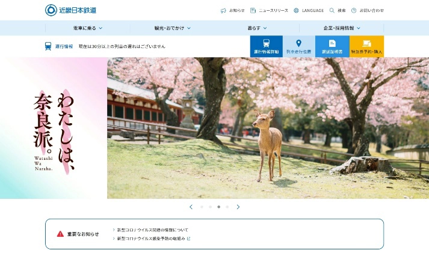Click the お問い合わせ question mark icon
The image size is (429, 265).
[354, 10]
